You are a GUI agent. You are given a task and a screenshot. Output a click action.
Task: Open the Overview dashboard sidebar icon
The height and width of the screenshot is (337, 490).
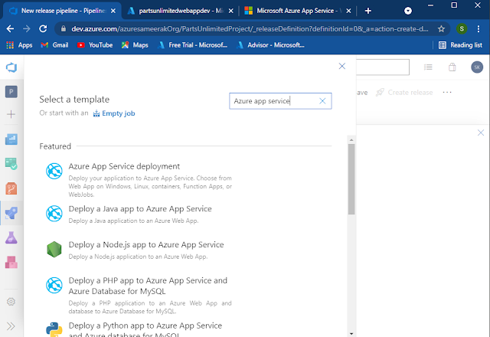(11, 139)
